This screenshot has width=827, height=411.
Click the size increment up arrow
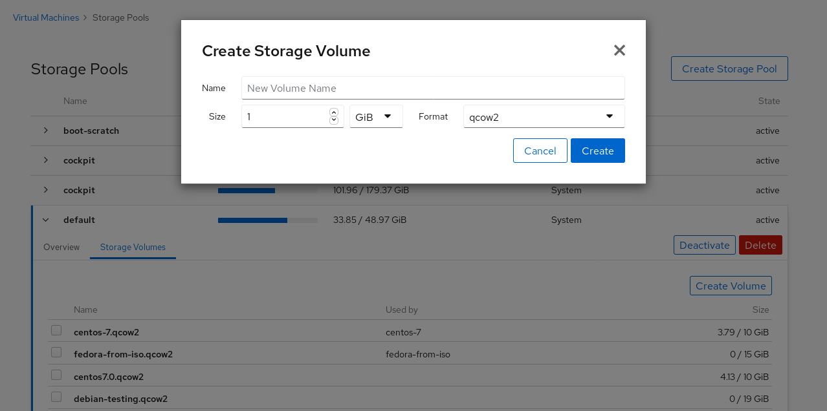[x=334, y=112]
